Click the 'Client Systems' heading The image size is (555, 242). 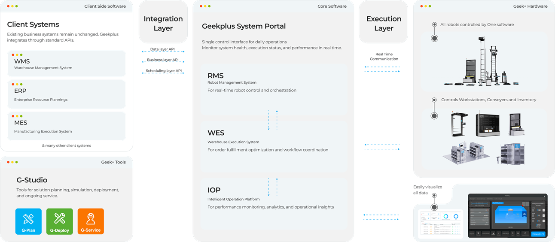pos(33,24)
